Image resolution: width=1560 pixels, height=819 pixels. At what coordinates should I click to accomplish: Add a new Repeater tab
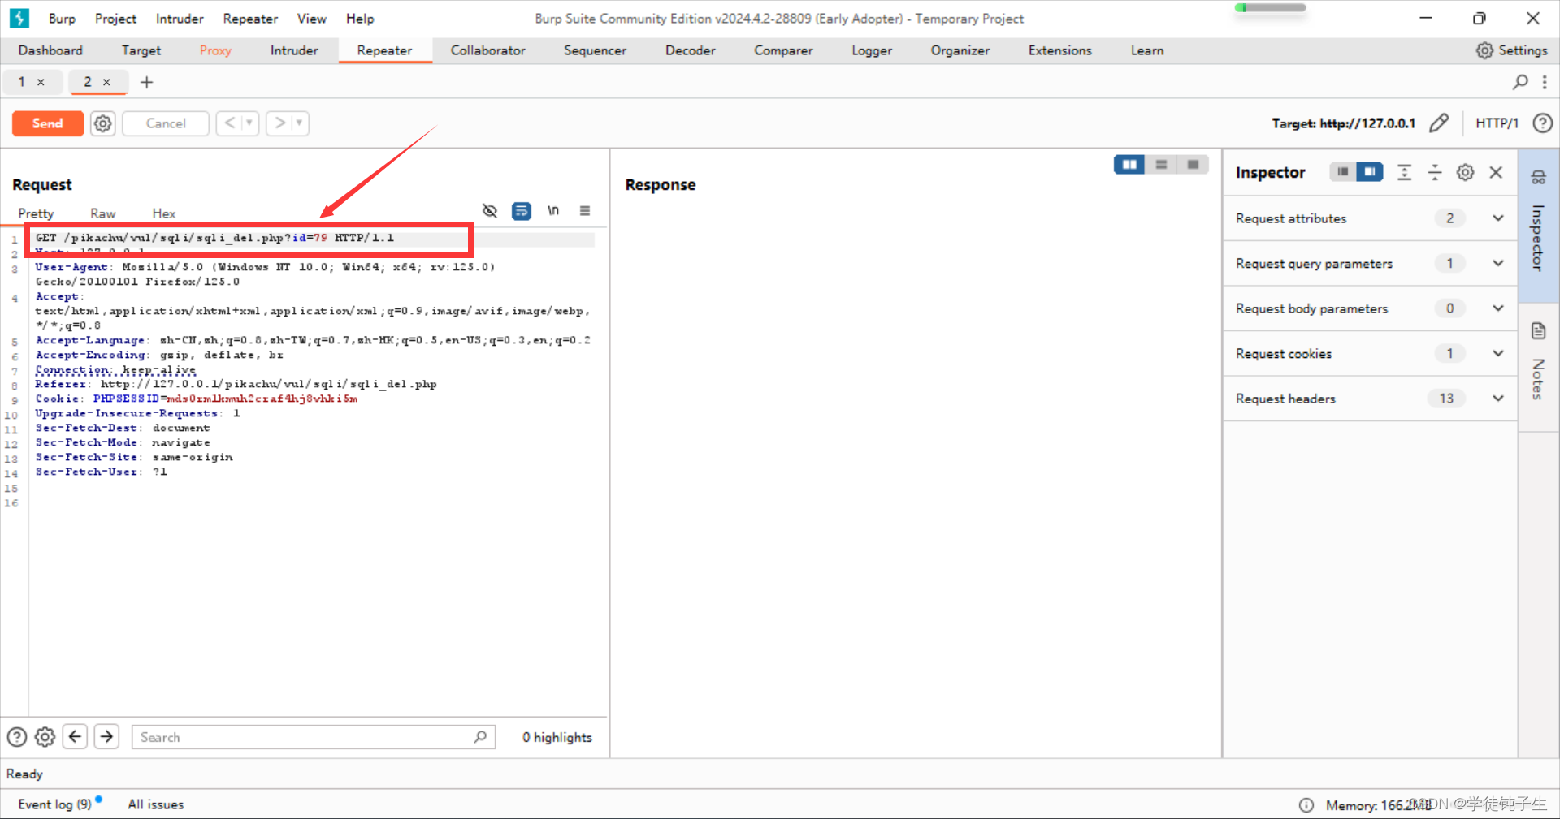coord(147,82)
